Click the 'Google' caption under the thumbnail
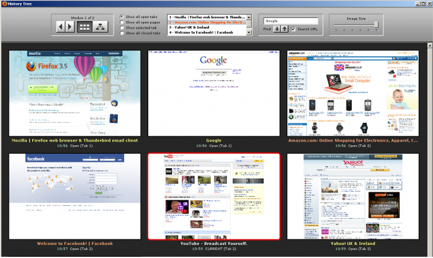The height and width of the screenshot is (258, 433). click(x=214, y=140)
